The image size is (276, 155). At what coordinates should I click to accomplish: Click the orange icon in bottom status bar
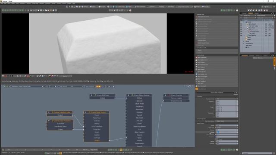point(60,153)
